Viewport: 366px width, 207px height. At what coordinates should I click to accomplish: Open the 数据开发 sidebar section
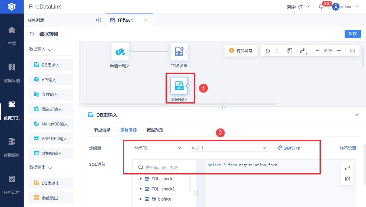pos(12,110)
